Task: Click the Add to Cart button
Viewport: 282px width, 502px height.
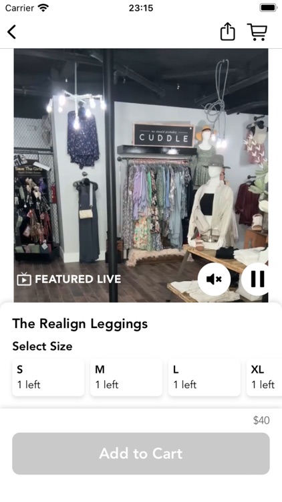Action: click(x=141, y=454)
